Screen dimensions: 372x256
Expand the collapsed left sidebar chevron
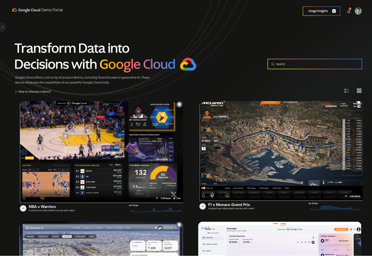click(x=3, y=27)
